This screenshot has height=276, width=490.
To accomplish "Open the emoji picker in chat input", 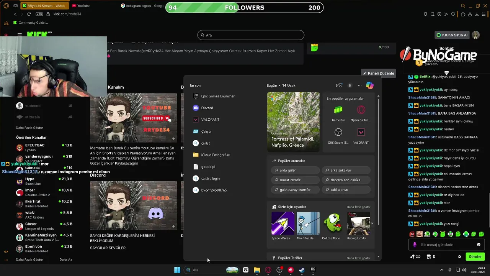I will pos(479,245).
